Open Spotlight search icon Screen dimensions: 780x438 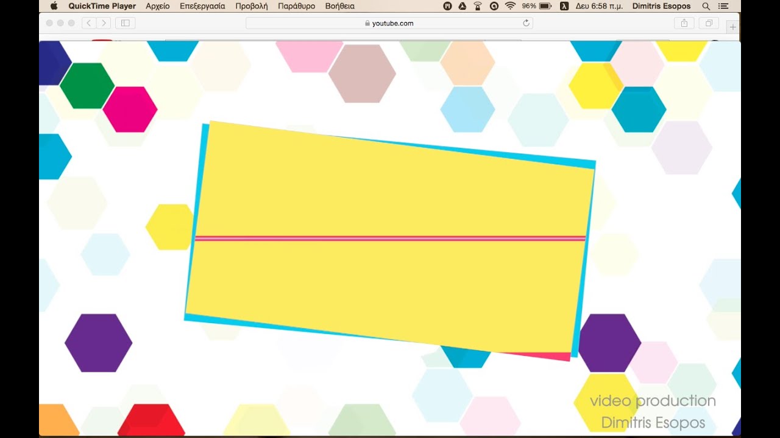[706, 6]
